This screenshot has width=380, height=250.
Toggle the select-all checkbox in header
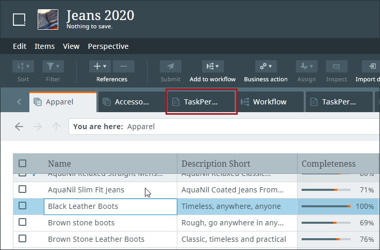coord(23,164)
